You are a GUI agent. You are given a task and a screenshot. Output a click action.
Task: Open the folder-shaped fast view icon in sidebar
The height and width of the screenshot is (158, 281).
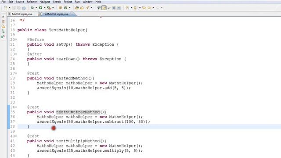tap(3, 26)
